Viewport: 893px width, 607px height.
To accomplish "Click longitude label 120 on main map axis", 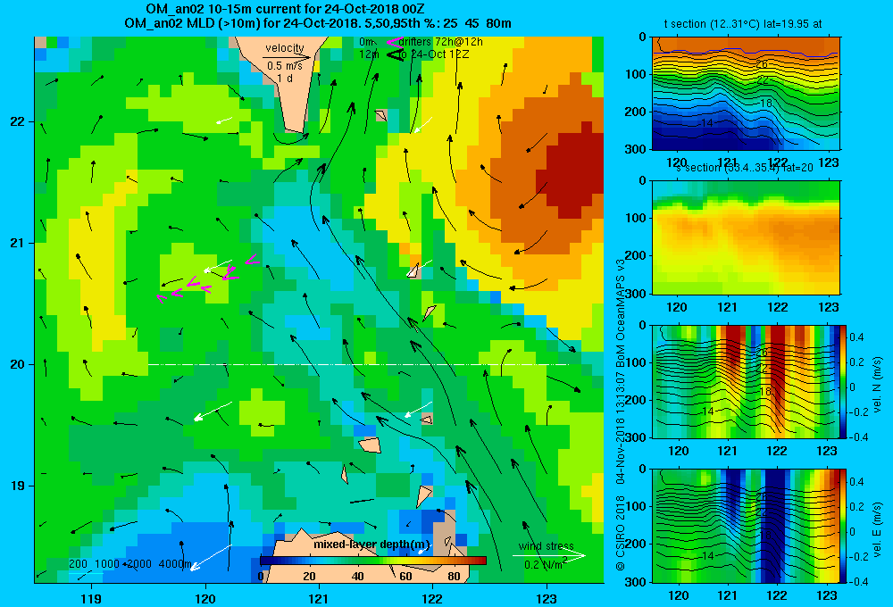I will (205, 598).
